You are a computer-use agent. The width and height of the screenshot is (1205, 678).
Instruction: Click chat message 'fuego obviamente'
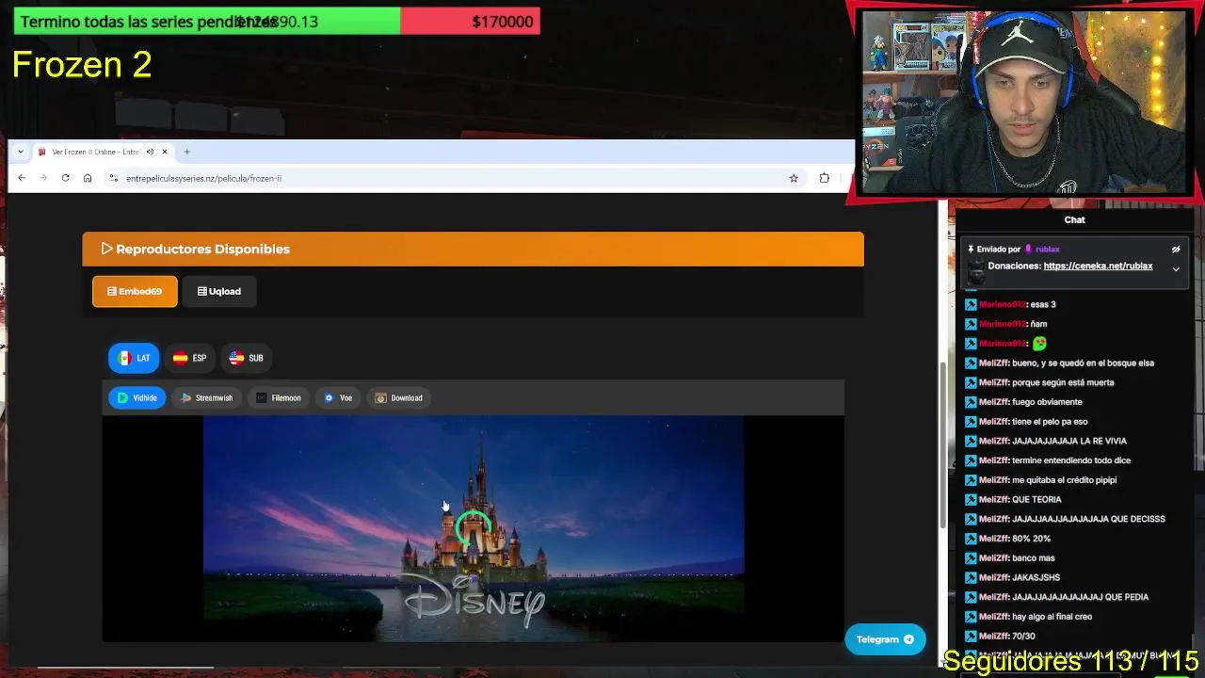point(1047,402)
